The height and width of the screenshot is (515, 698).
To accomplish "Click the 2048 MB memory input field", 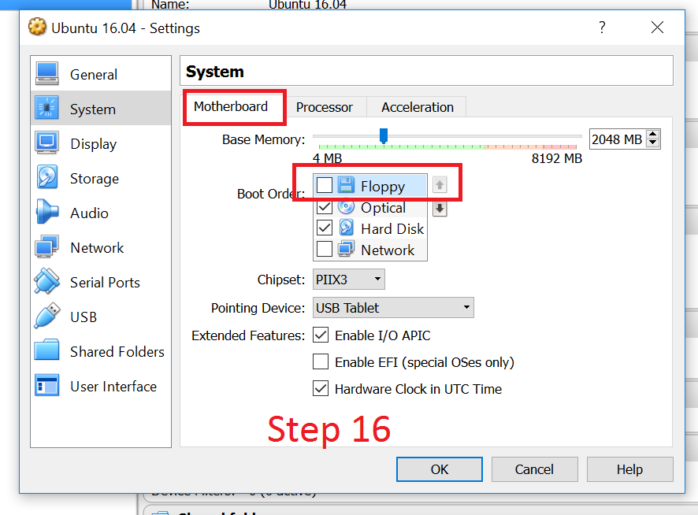I will click(x=618, y=139).
